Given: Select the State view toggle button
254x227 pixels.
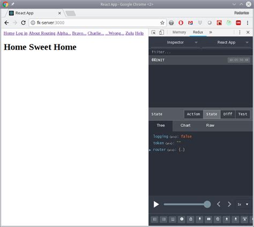Looking at the screenshot, I should [212, 114].
